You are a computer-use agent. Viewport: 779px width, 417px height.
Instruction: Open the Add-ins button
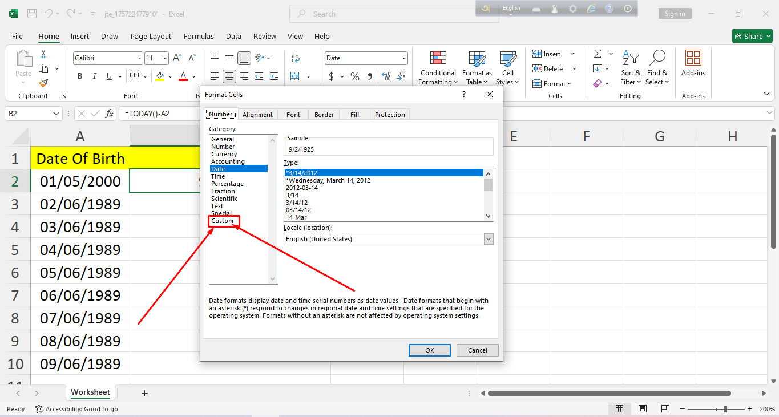693,63
